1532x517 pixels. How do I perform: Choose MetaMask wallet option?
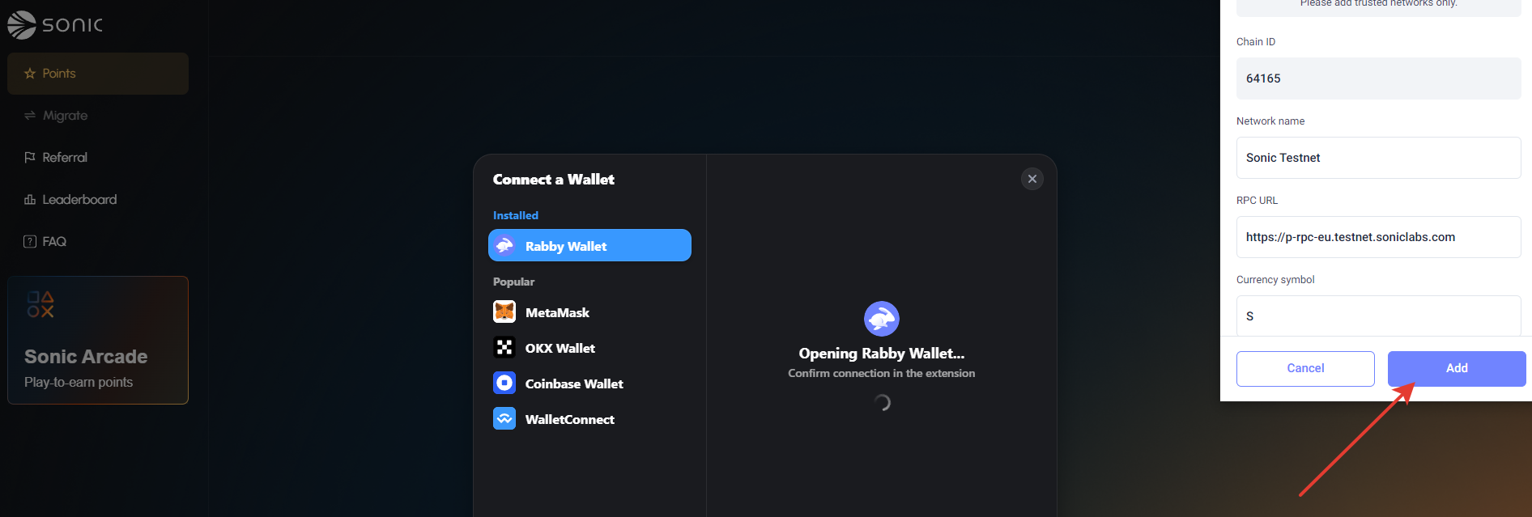click(x=589, y=312)
